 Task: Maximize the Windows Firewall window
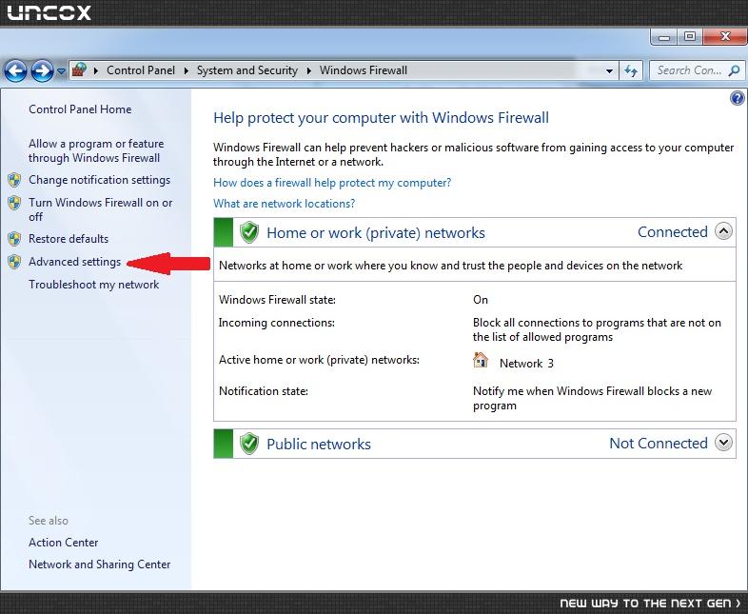click(690, 37)
